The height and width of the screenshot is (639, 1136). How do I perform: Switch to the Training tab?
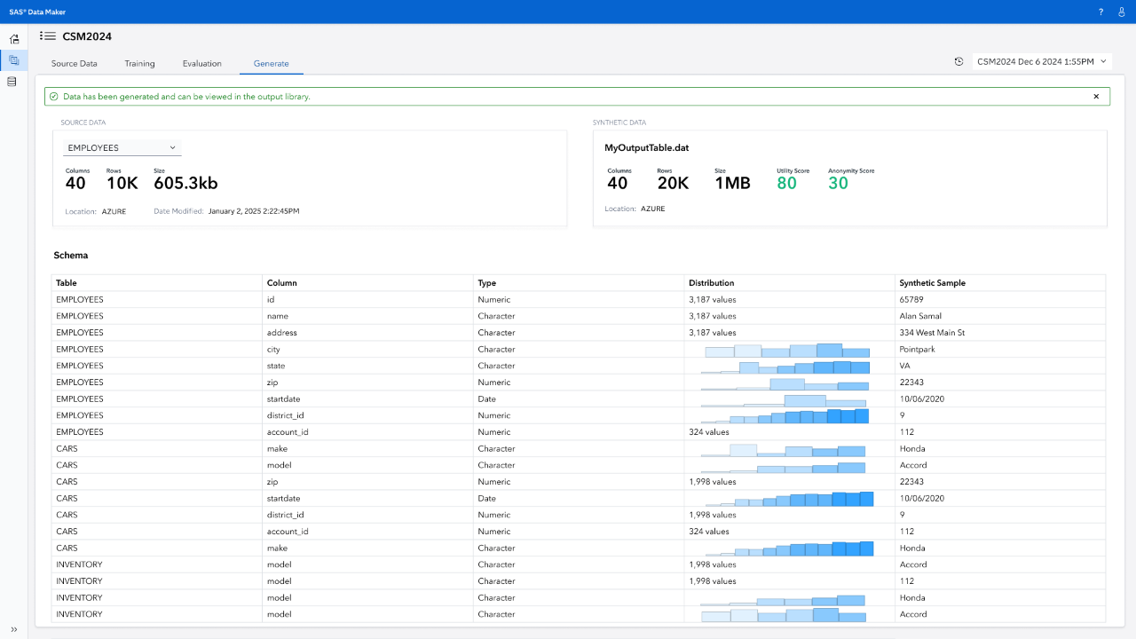139,64
